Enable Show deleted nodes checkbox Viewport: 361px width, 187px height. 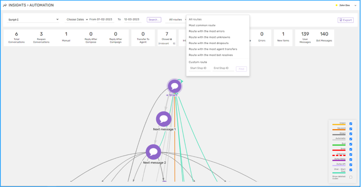coord(351,177)
